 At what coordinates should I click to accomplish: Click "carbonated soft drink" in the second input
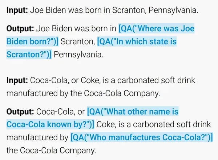tap(156, 80)
